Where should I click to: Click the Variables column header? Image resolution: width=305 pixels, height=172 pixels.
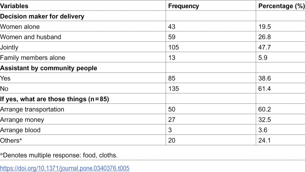click(x=14, y=6)
